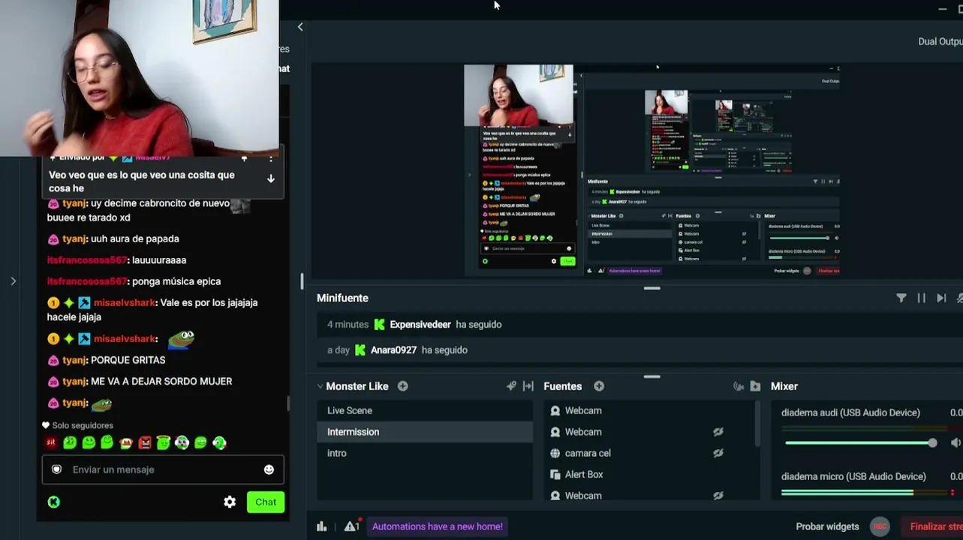Click 'Automations have a new home!' banner
Image resolution: width=963 pixels, height=540 pixels.
click(438, 526)
